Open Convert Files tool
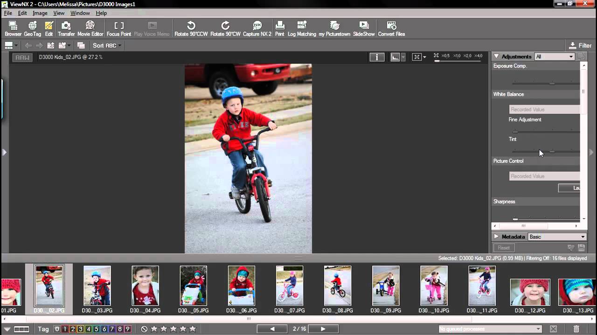 (391, 28)
